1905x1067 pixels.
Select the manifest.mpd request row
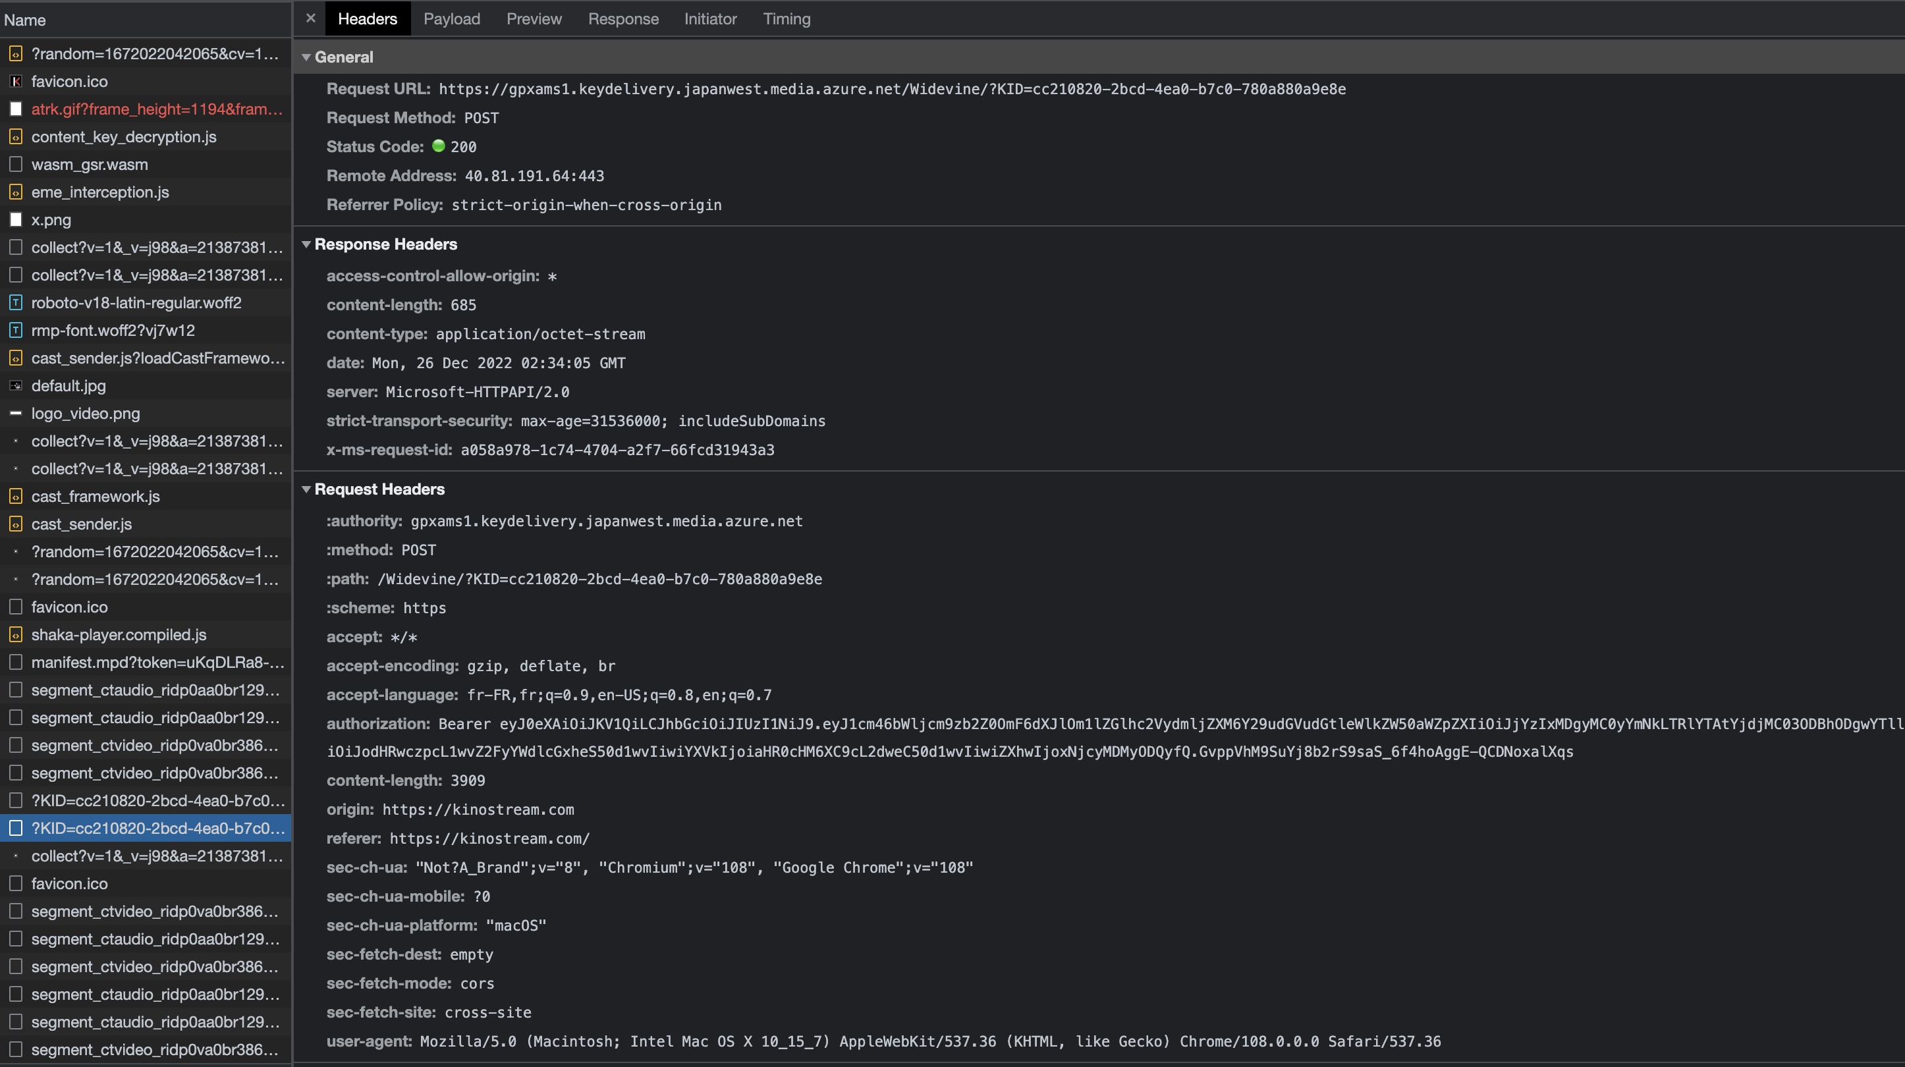(x=157, y=663)
